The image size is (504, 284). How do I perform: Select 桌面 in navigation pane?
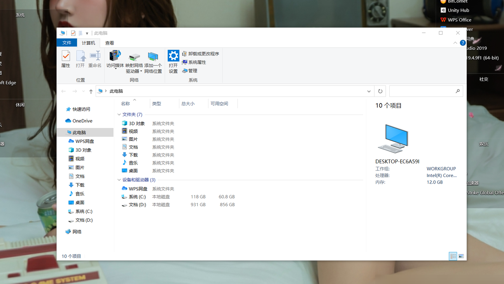coord(76,203)
